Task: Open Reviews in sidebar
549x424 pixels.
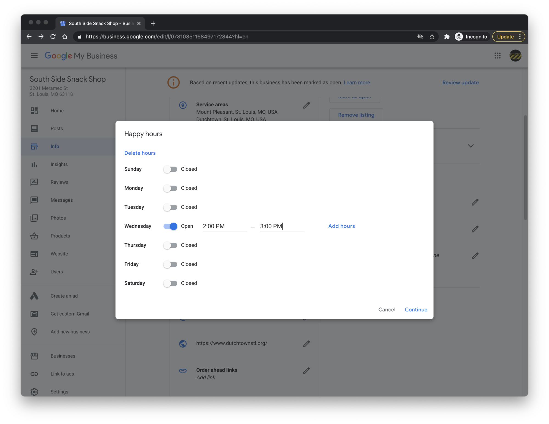Action: tap(59, 182)
